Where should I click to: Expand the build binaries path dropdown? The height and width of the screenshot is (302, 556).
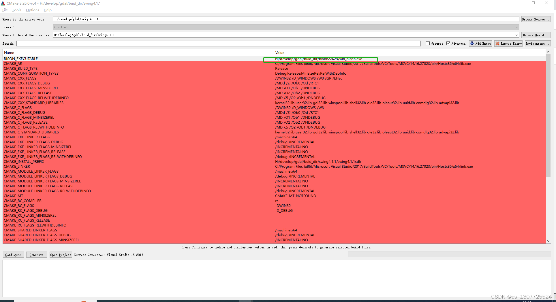click(516, 35)
